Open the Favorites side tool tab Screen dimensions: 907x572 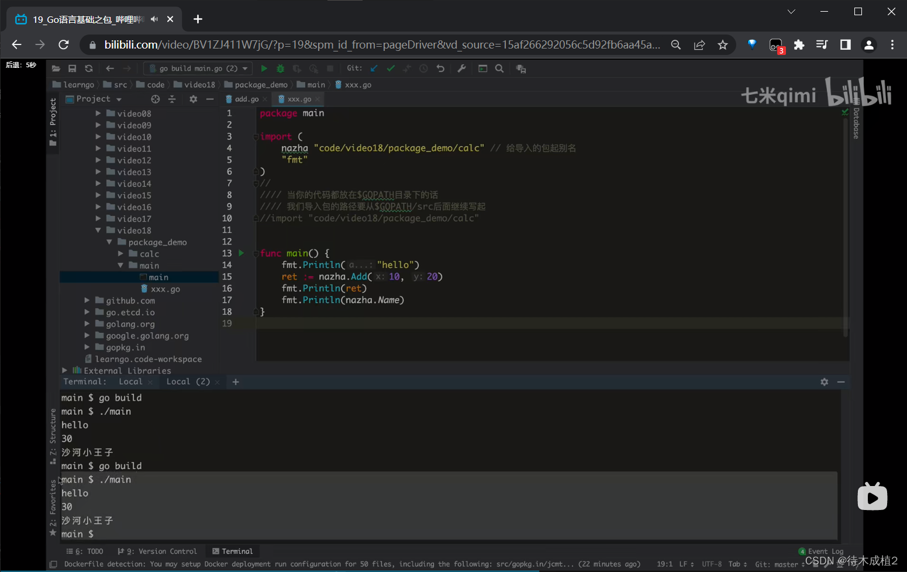click(53, 506)
